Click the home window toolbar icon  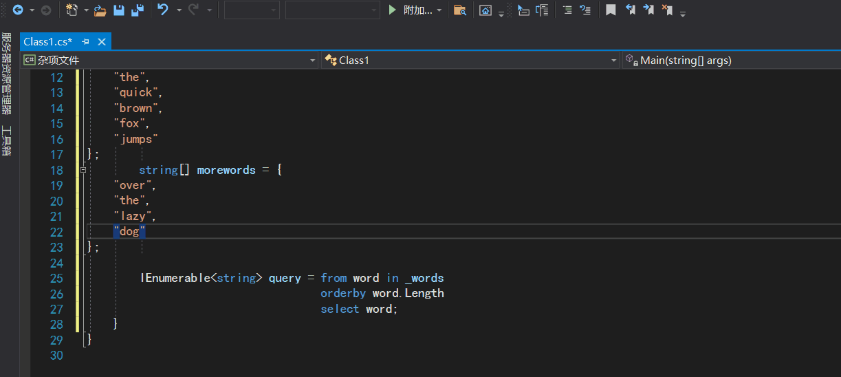click(x=485, y=10)
